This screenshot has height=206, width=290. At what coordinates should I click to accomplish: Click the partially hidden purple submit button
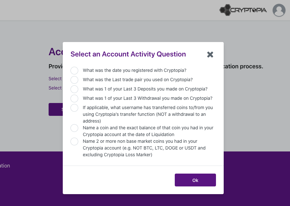[56, 109]
